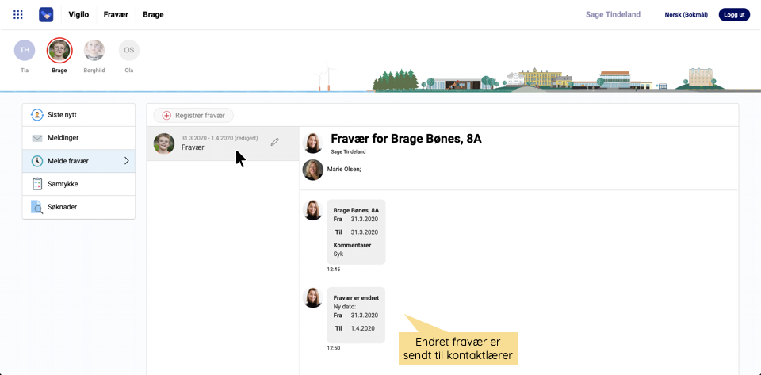This screenshot has width=761, height=375.
Task: Click the Logg ut button
Action: [734, 14]
